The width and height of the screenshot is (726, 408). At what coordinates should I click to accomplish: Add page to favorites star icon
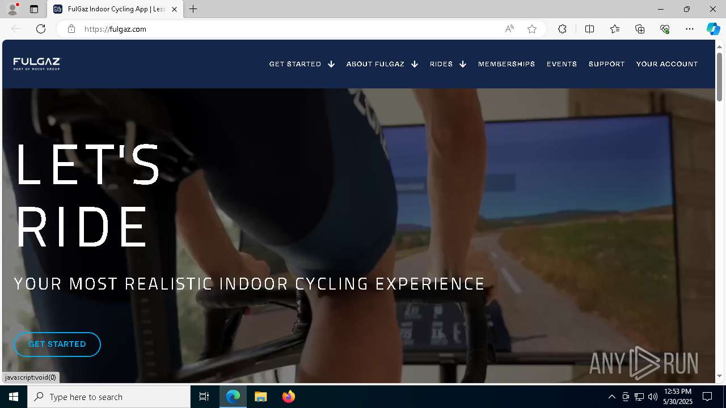532,29
